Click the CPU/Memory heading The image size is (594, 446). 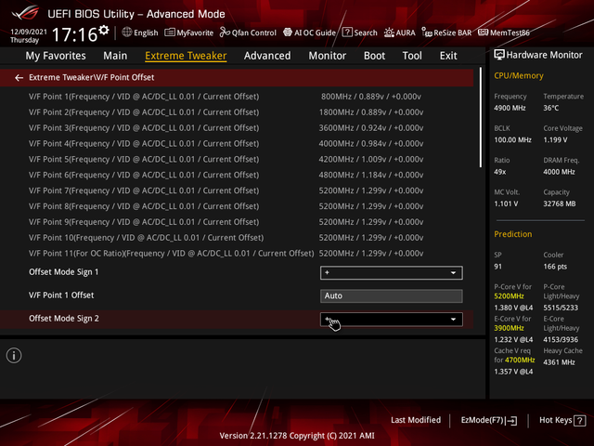pos(519,76)
